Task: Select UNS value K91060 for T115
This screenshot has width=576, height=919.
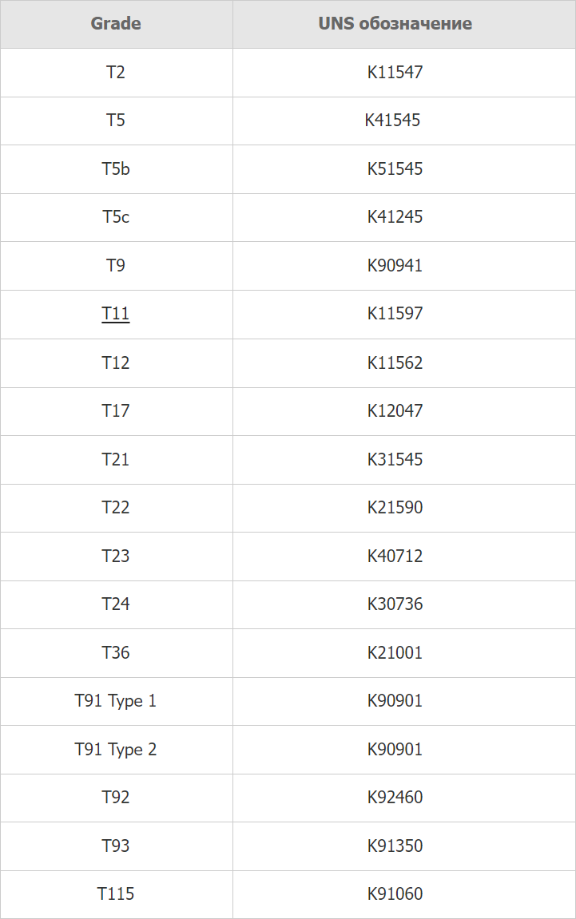Action: [x=395, y=893]
